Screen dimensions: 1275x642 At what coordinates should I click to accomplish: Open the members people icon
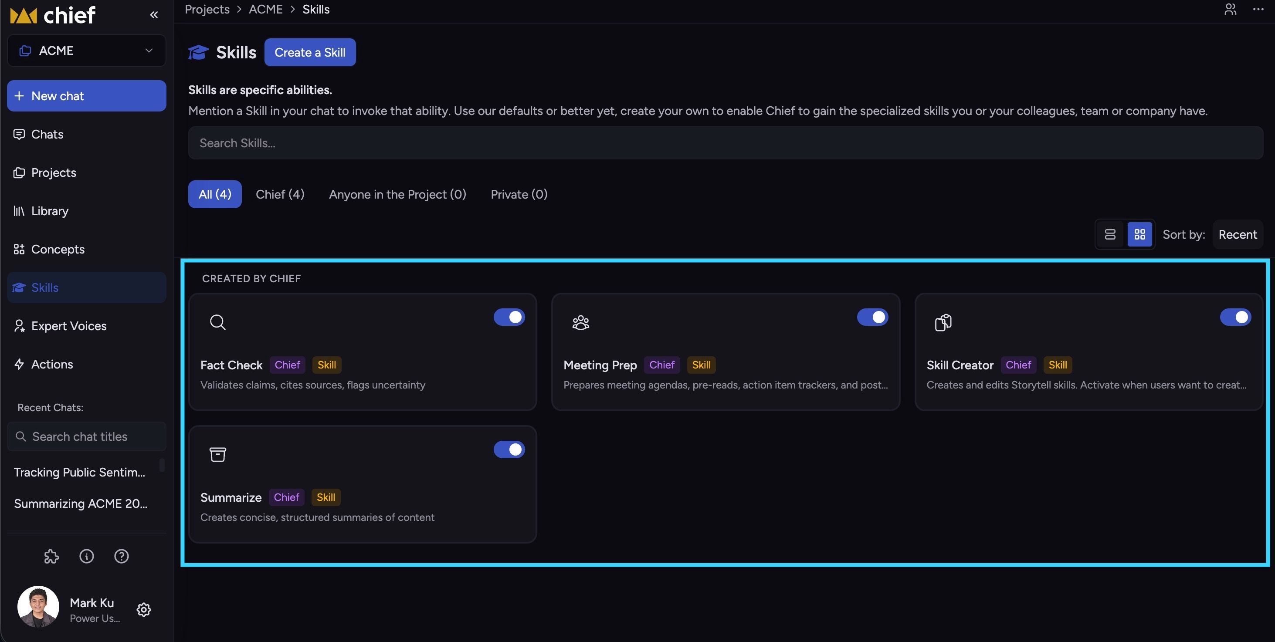(1231, 10)
